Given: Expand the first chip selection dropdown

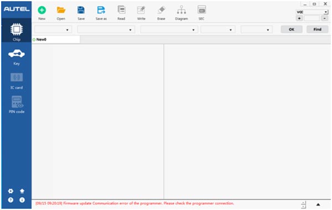Looking at the screenshot, I should (x=53, y=30).
